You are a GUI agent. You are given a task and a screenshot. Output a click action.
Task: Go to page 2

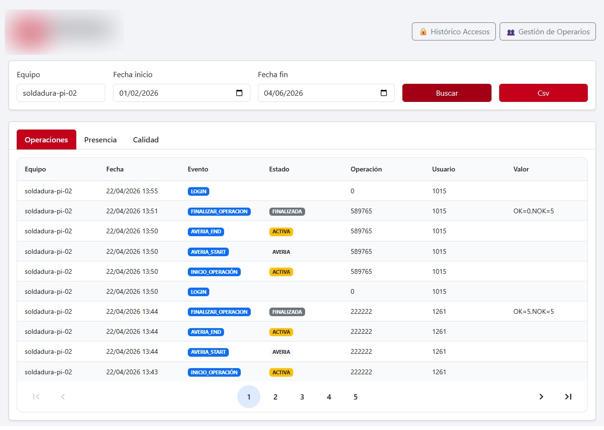click(x=276, y=397)
